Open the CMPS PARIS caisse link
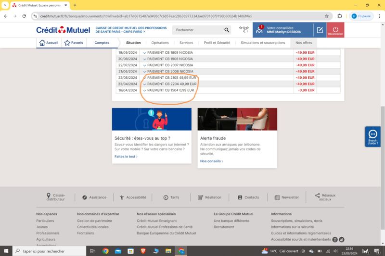 pyautogui.click(x=131, y=30)
